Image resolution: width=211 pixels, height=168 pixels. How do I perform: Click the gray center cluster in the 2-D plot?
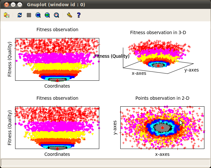(x=163, y=127)
